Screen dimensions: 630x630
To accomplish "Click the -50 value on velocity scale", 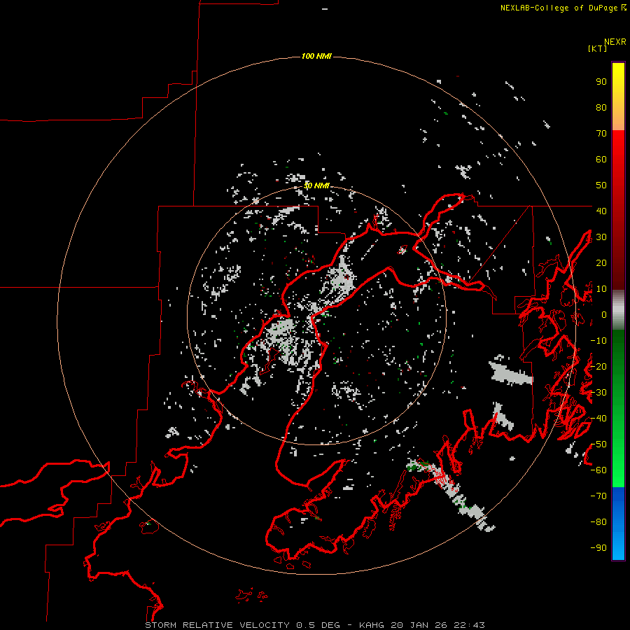I will coord(598,444).
